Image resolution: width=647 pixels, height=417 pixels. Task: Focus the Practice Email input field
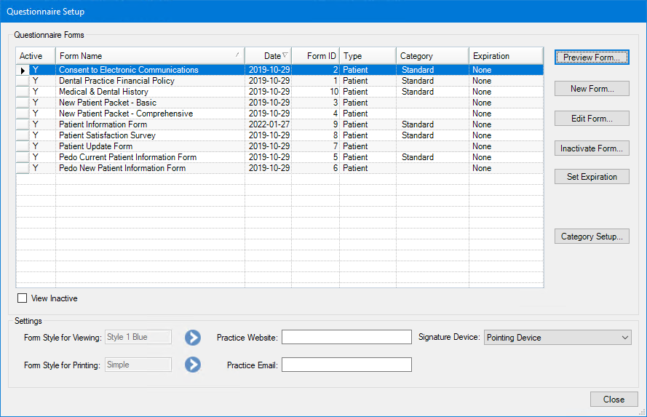(346, 365)
